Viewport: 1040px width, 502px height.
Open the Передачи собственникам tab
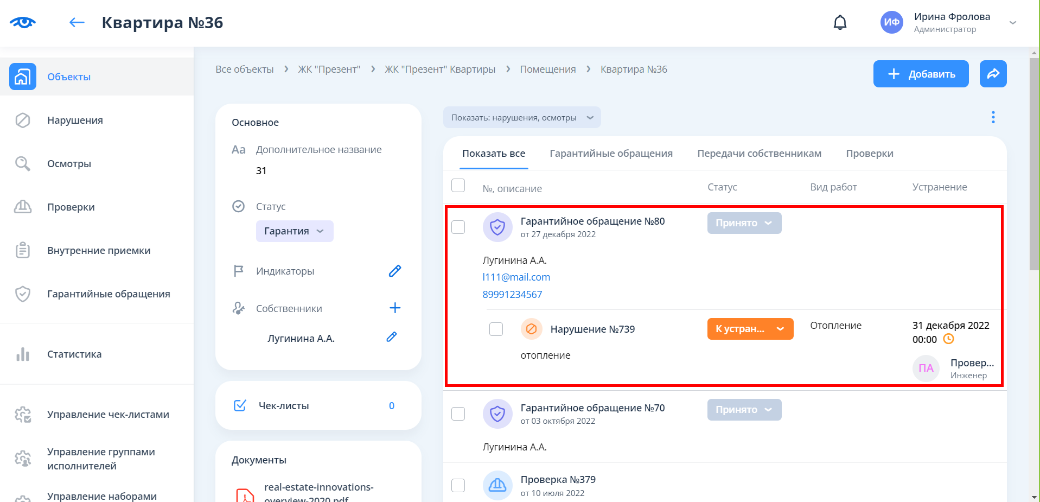[759, 154]
